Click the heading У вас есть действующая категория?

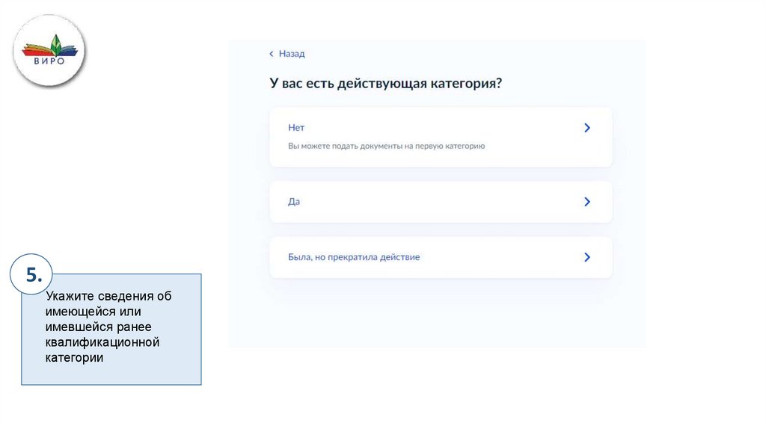[x=385, y=84]
